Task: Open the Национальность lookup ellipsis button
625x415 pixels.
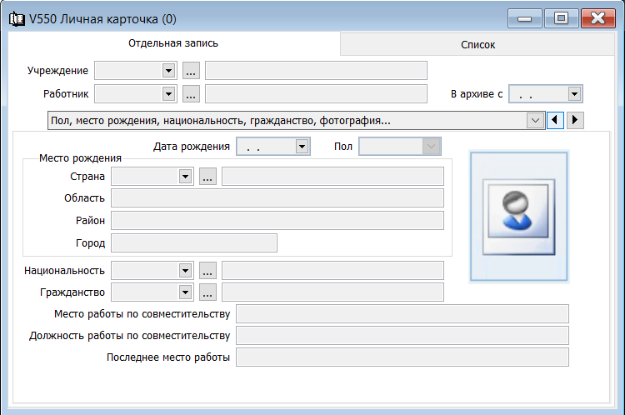Action: (x=207, y=271)
